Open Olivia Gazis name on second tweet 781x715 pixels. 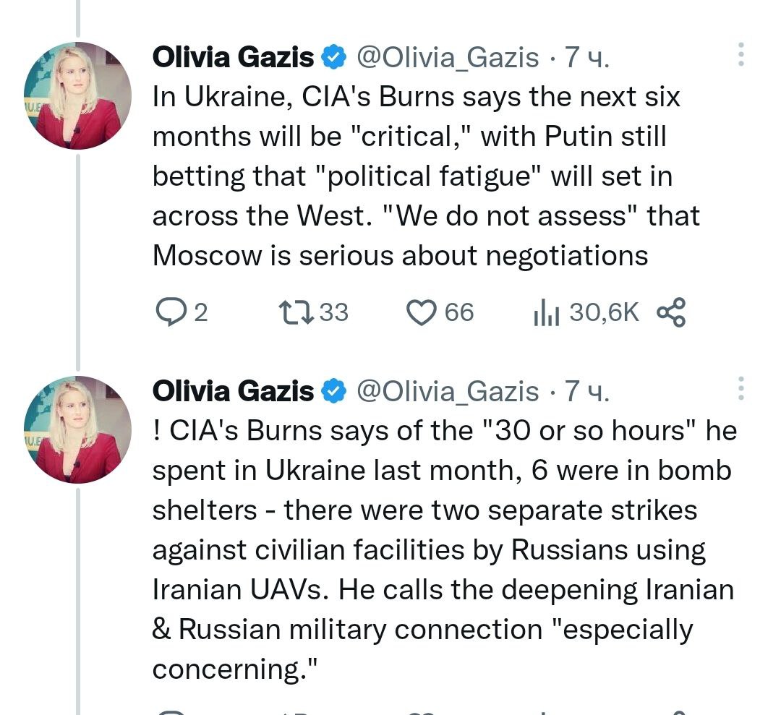tap(233, 391)
